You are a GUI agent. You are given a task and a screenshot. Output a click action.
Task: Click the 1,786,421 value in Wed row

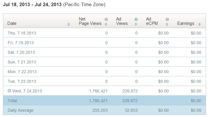(x=98, y=91)
